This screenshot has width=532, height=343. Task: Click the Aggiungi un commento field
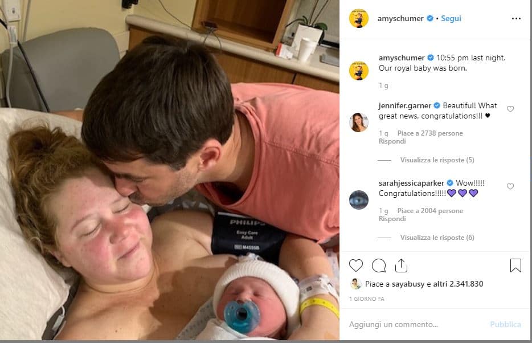[416, 324]
